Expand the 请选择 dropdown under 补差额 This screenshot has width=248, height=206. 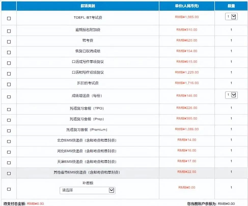88,190
